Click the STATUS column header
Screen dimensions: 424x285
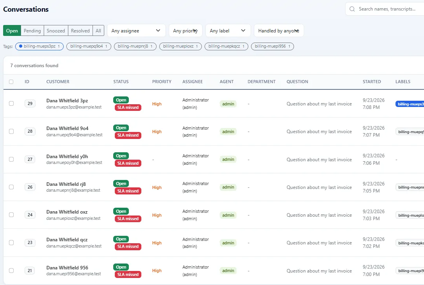(121, 82)
